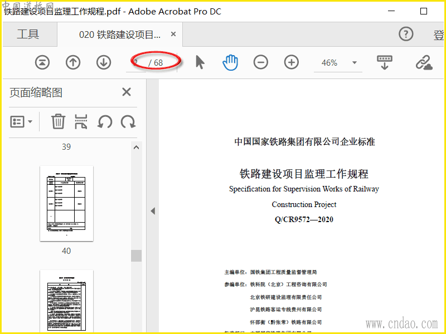The height and width of the screenshot is (334, 446).
Task: Collapse the navigation pane with left arrow
Action: point(153,211)
